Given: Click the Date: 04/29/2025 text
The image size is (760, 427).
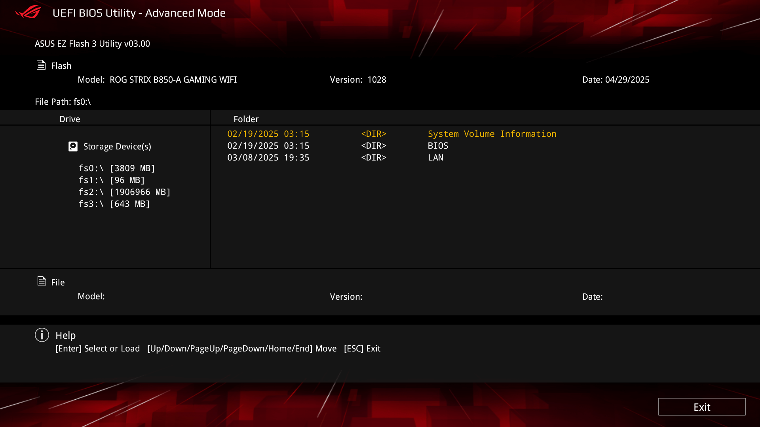Looking at the screenshot, I should tap(616, 79).
